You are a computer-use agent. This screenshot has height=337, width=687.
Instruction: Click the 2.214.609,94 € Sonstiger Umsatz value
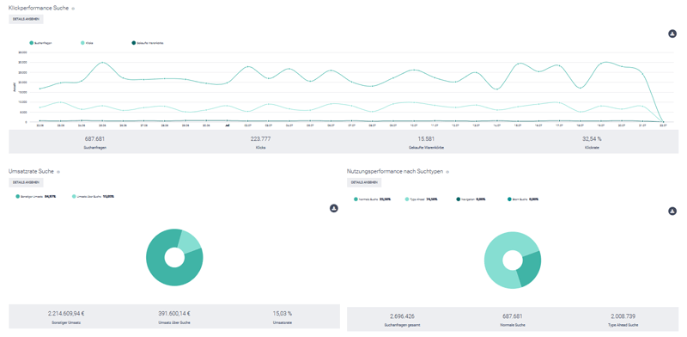click(x=66, y=314)
